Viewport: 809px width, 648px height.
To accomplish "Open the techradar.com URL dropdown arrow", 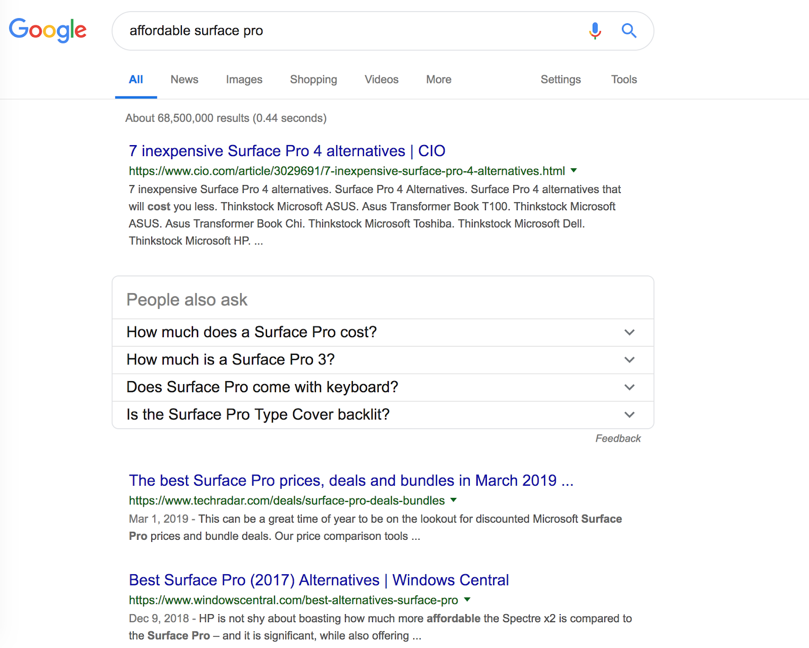I will 454,500.
